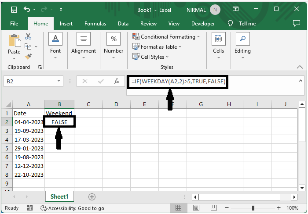Image resolution: width=308 pixels, height=214 pixels.
Task: Cancel formula entry with the X icon
Action: point(85,81)
